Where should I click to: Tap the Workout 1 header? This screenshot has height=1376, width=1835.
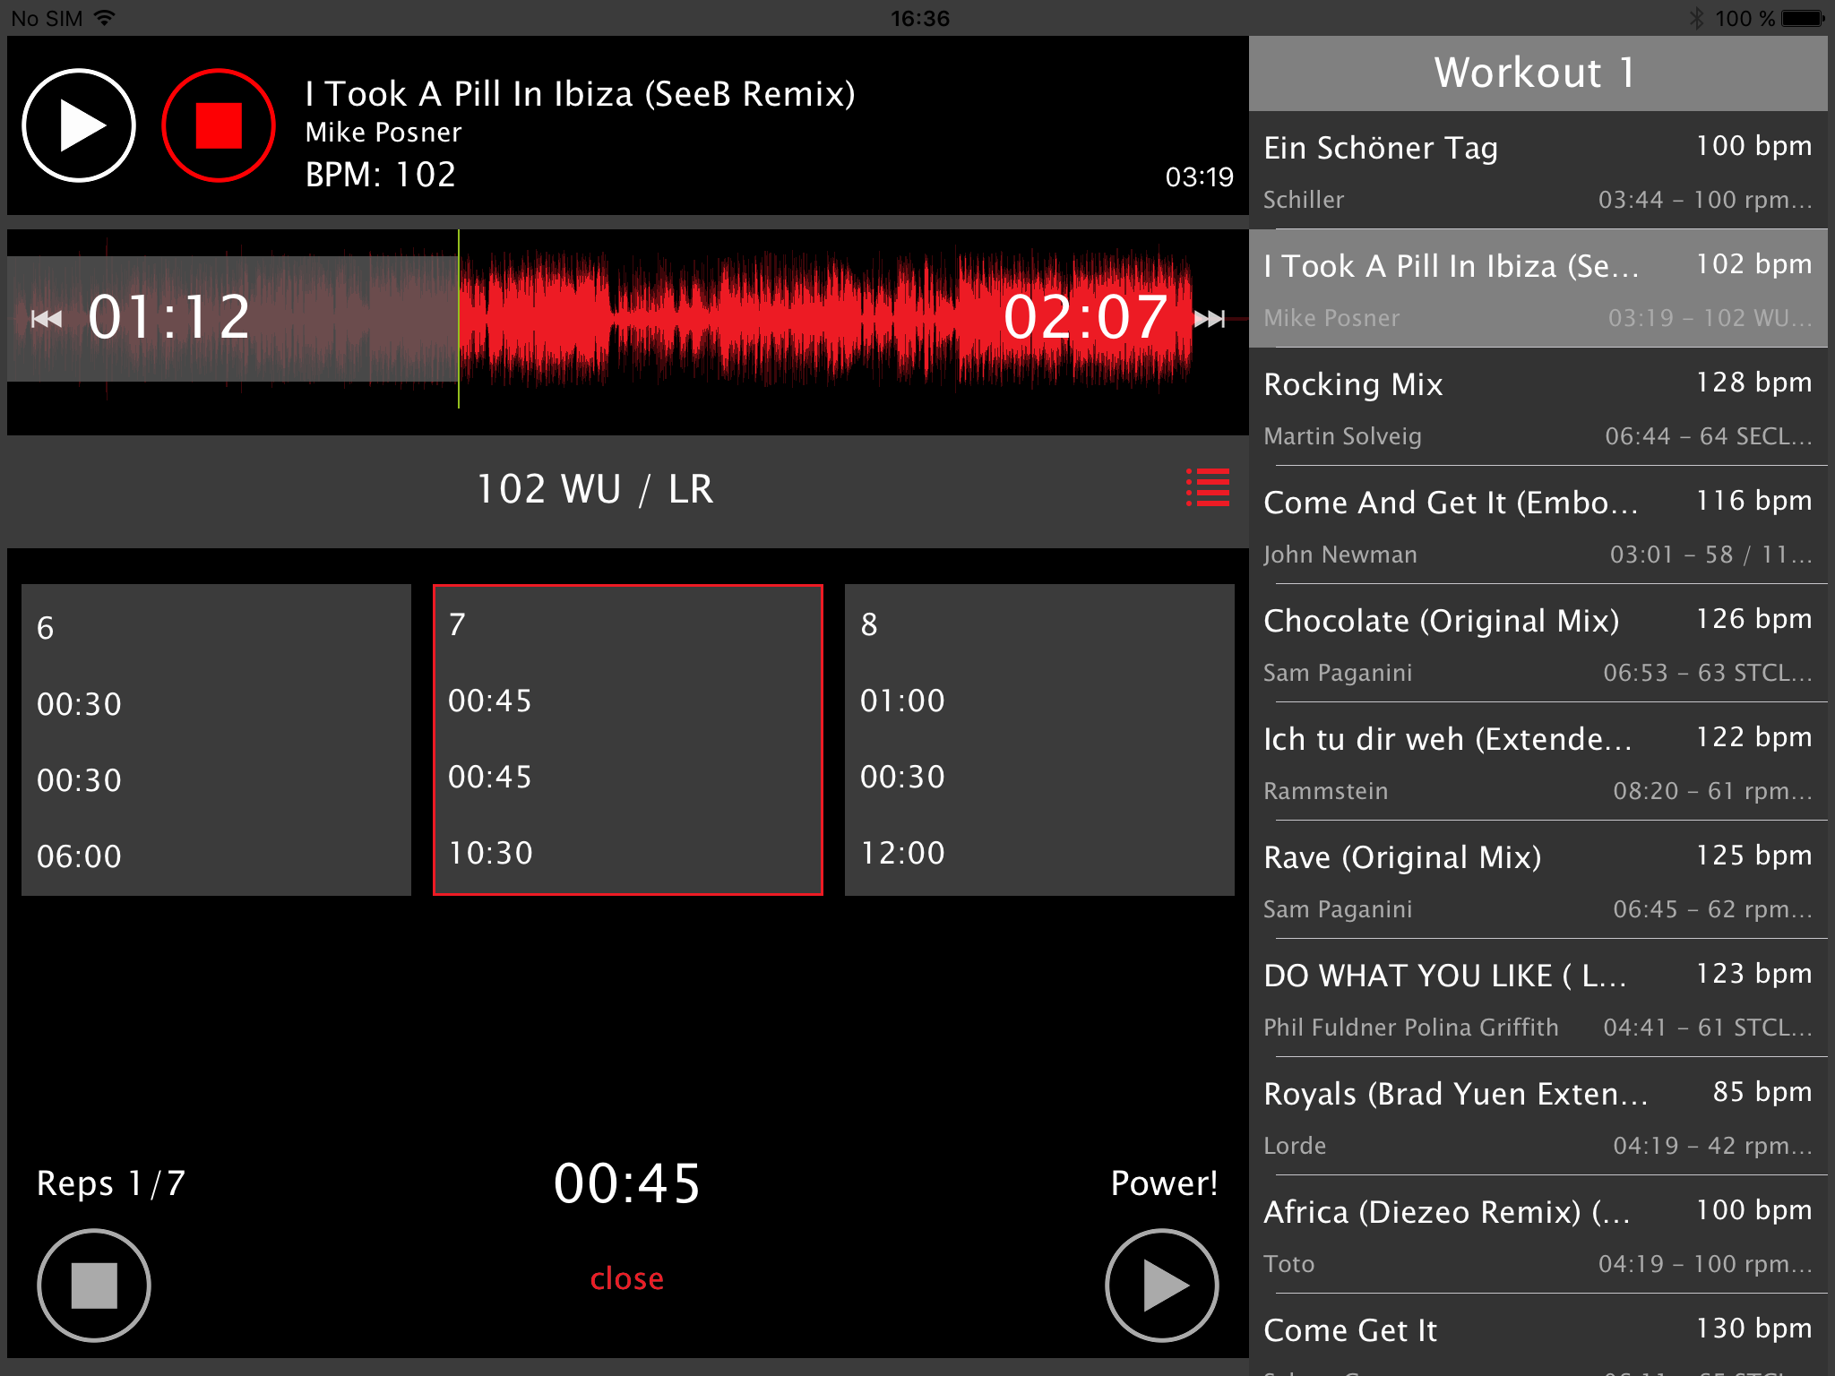1538,73
